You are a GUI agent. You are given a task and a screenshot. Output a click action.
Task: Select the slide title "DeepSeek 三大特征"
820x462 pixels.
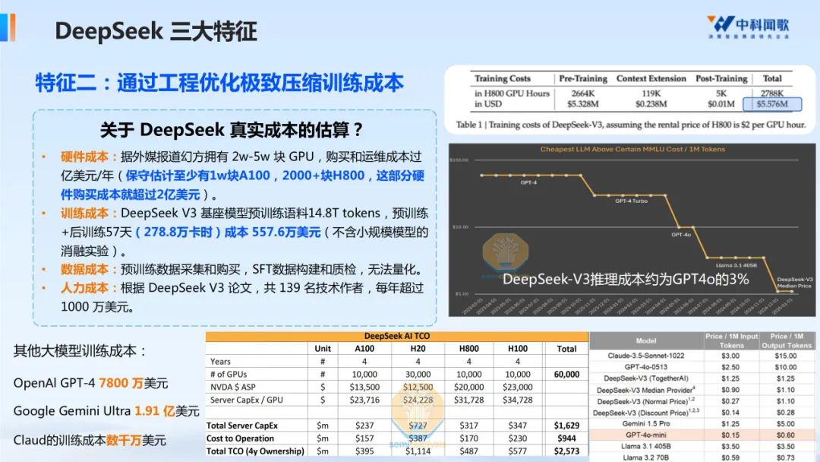tap(156, 31)
